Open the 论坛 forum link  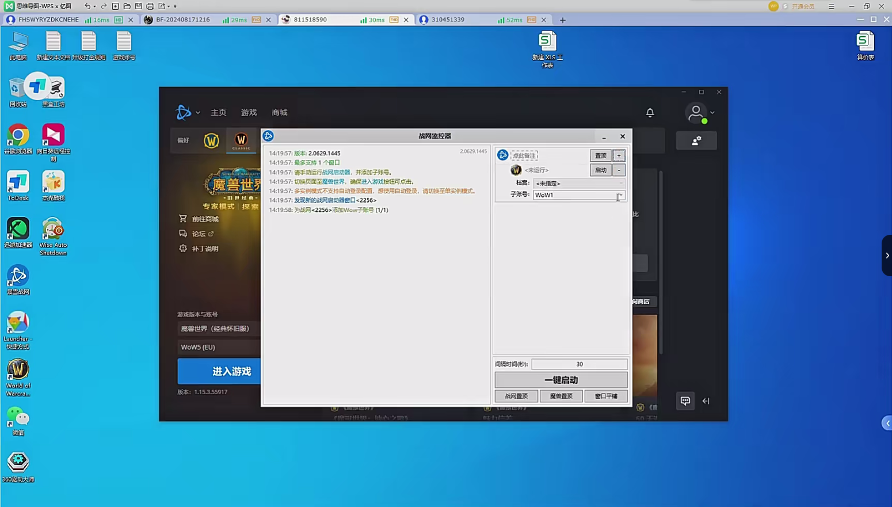[196, 234]
